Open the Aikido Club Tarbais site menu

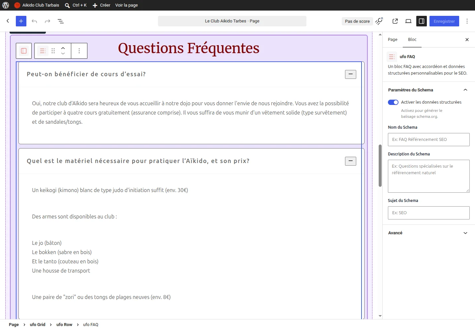tap(37, 5)
